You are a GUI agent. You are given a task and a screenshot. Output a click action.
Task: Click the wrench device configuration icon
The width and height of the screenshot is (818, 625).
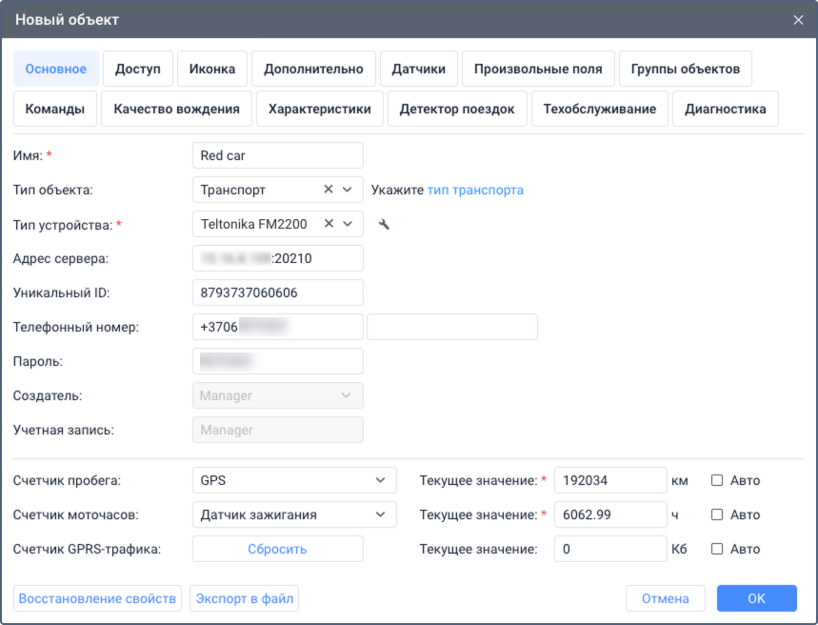point(384,225)
